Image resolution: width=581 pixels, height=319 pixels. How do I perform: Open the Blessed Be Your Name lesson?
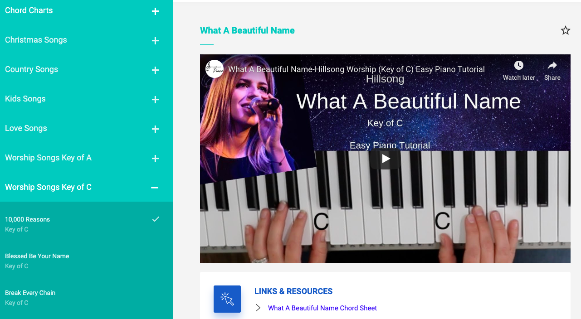tap(86, 261)
